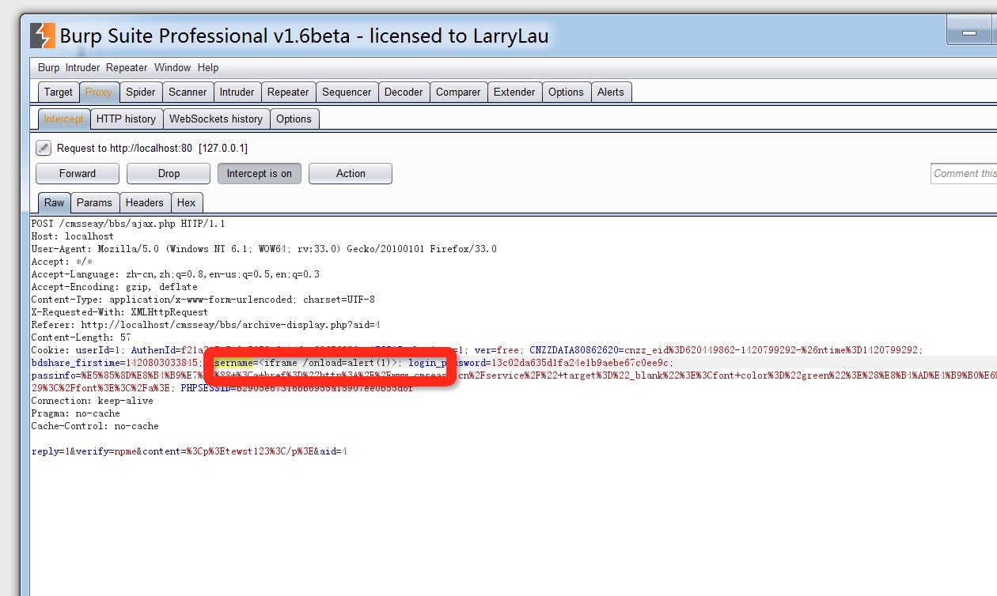
Task: Open the Proxy Options sub-tab
Action: 294,119
